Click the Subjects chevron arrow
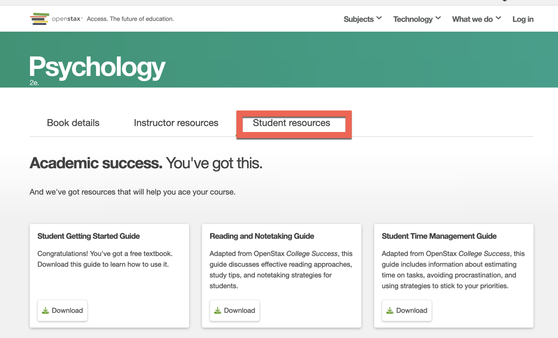 pyautogui.click(x=380, y=18)
